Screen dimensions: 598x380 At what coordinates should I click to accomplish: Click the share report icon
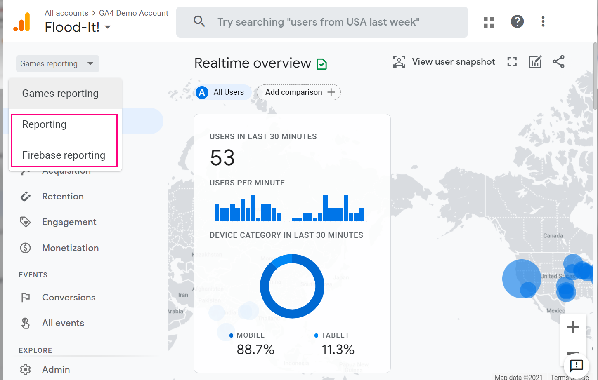pyautogui.click(x=558, y=62)
